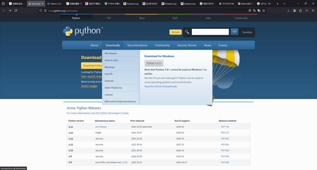Screen dimensions: 317x170
Task: Open the About navigation menu
Action: [x=94, y=45]
